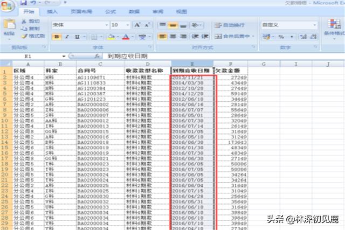Open the font (字体) group dialog launcher
This screenshot has width=345, height=230.
(x=150, y=47)
